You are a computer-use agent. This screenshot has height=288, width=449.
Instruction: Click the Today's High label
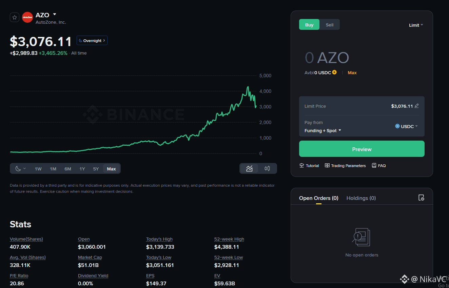pos(159,239)
